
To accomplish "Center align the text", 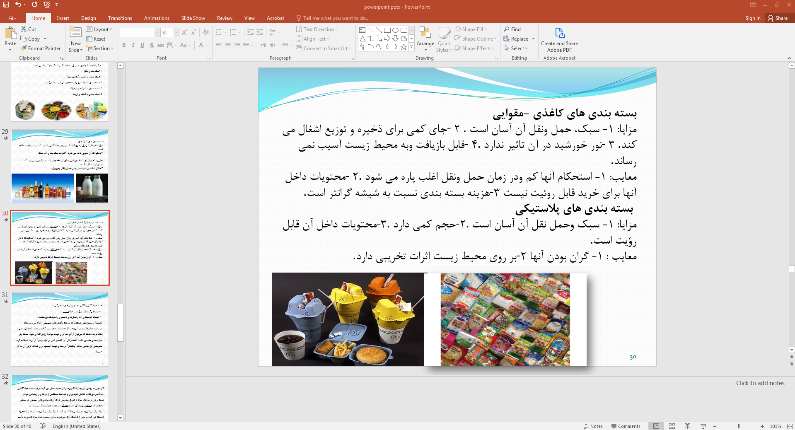I will [228, 45].
